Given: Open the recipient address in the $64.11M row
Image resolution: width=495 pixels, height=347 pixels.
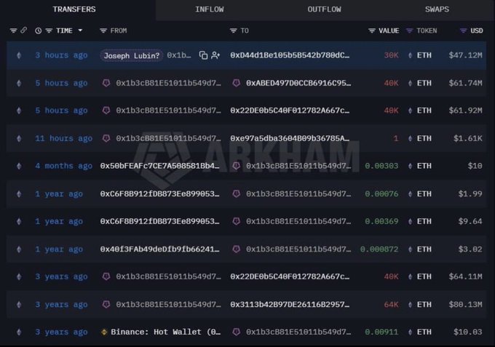Looking at the screenshot, I should coord(290,276).
